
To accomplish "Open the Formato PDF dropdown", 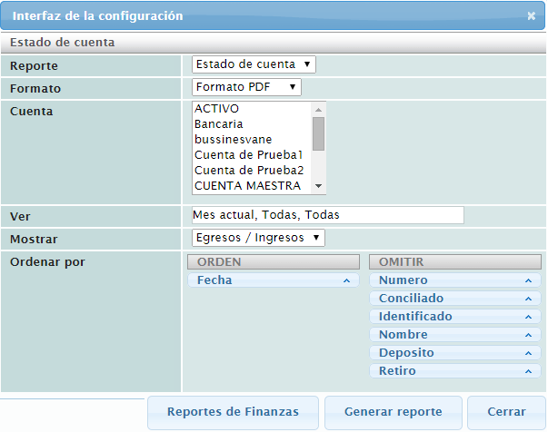I will click(x=246, y=87).
